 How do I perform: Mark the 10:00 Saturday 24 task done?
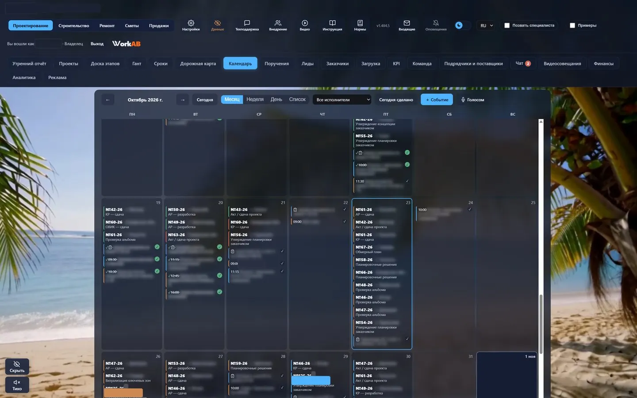tap(470, 210)
